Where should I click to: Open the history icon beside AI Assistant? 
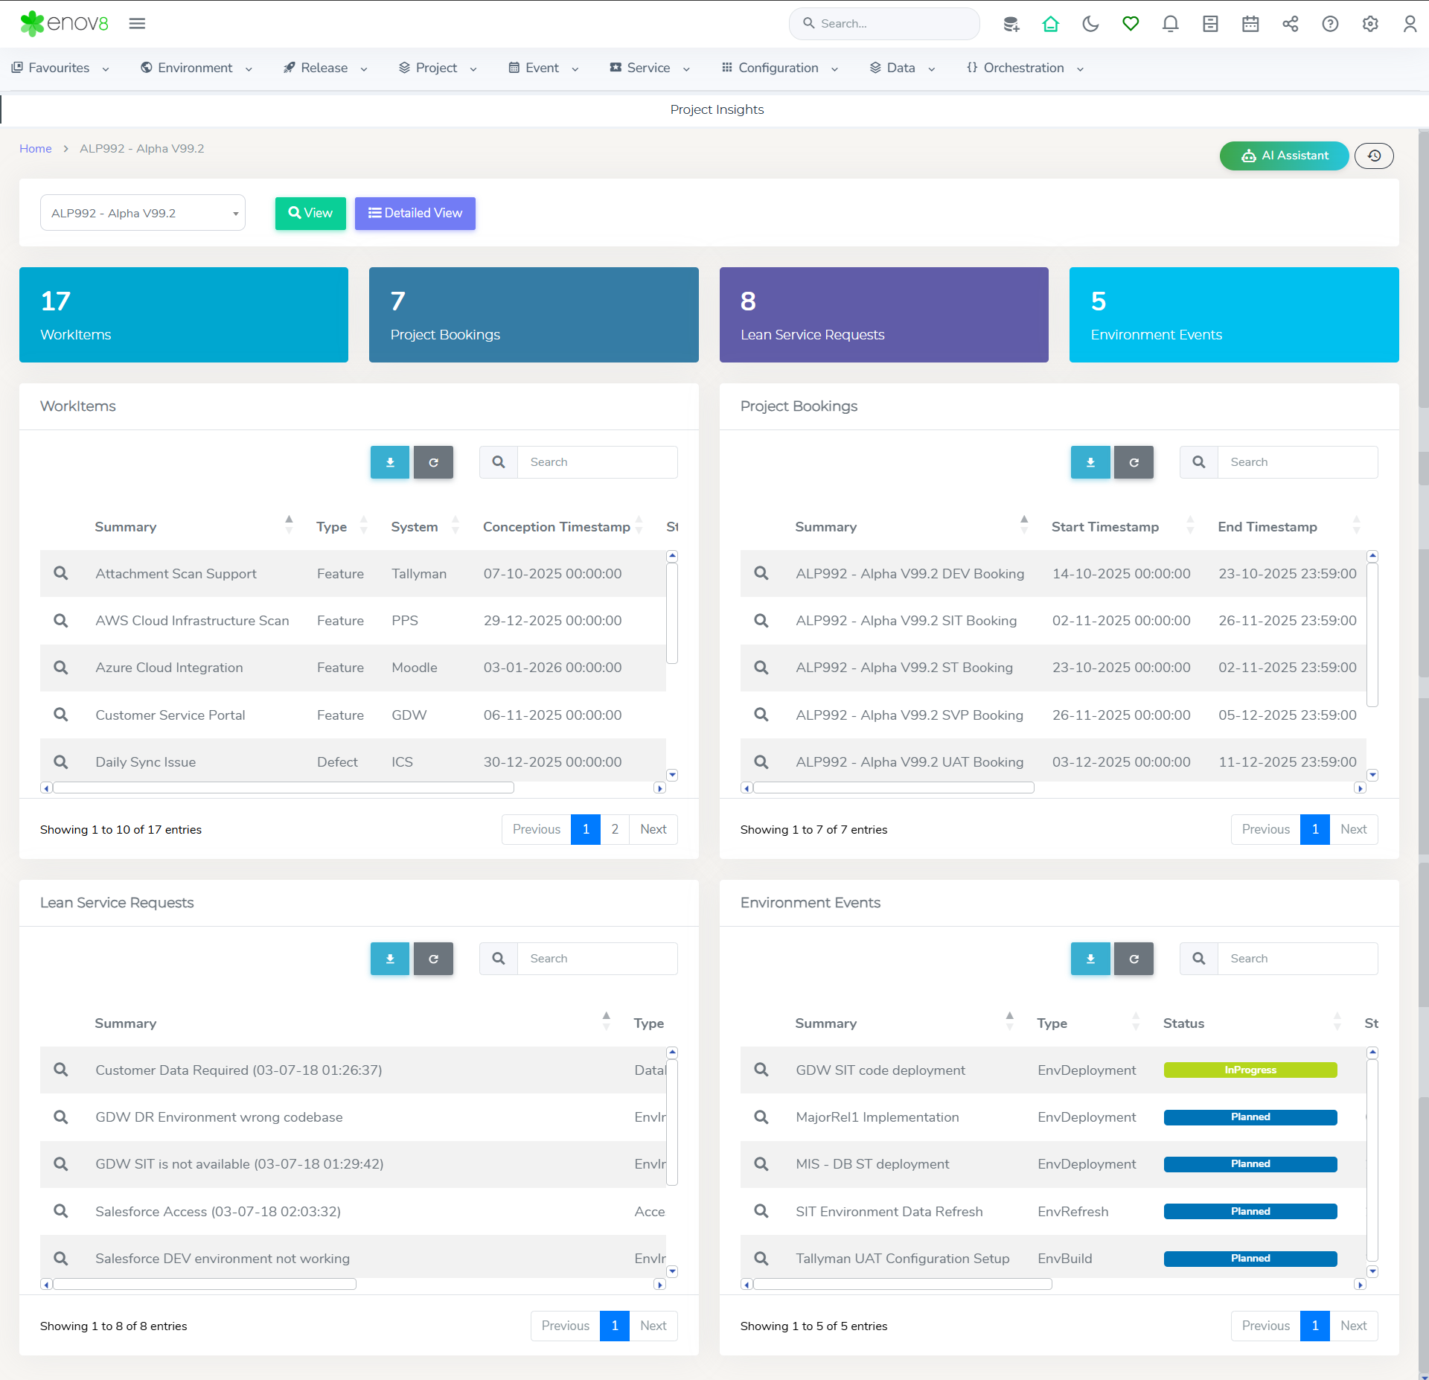click(1374, 156)
